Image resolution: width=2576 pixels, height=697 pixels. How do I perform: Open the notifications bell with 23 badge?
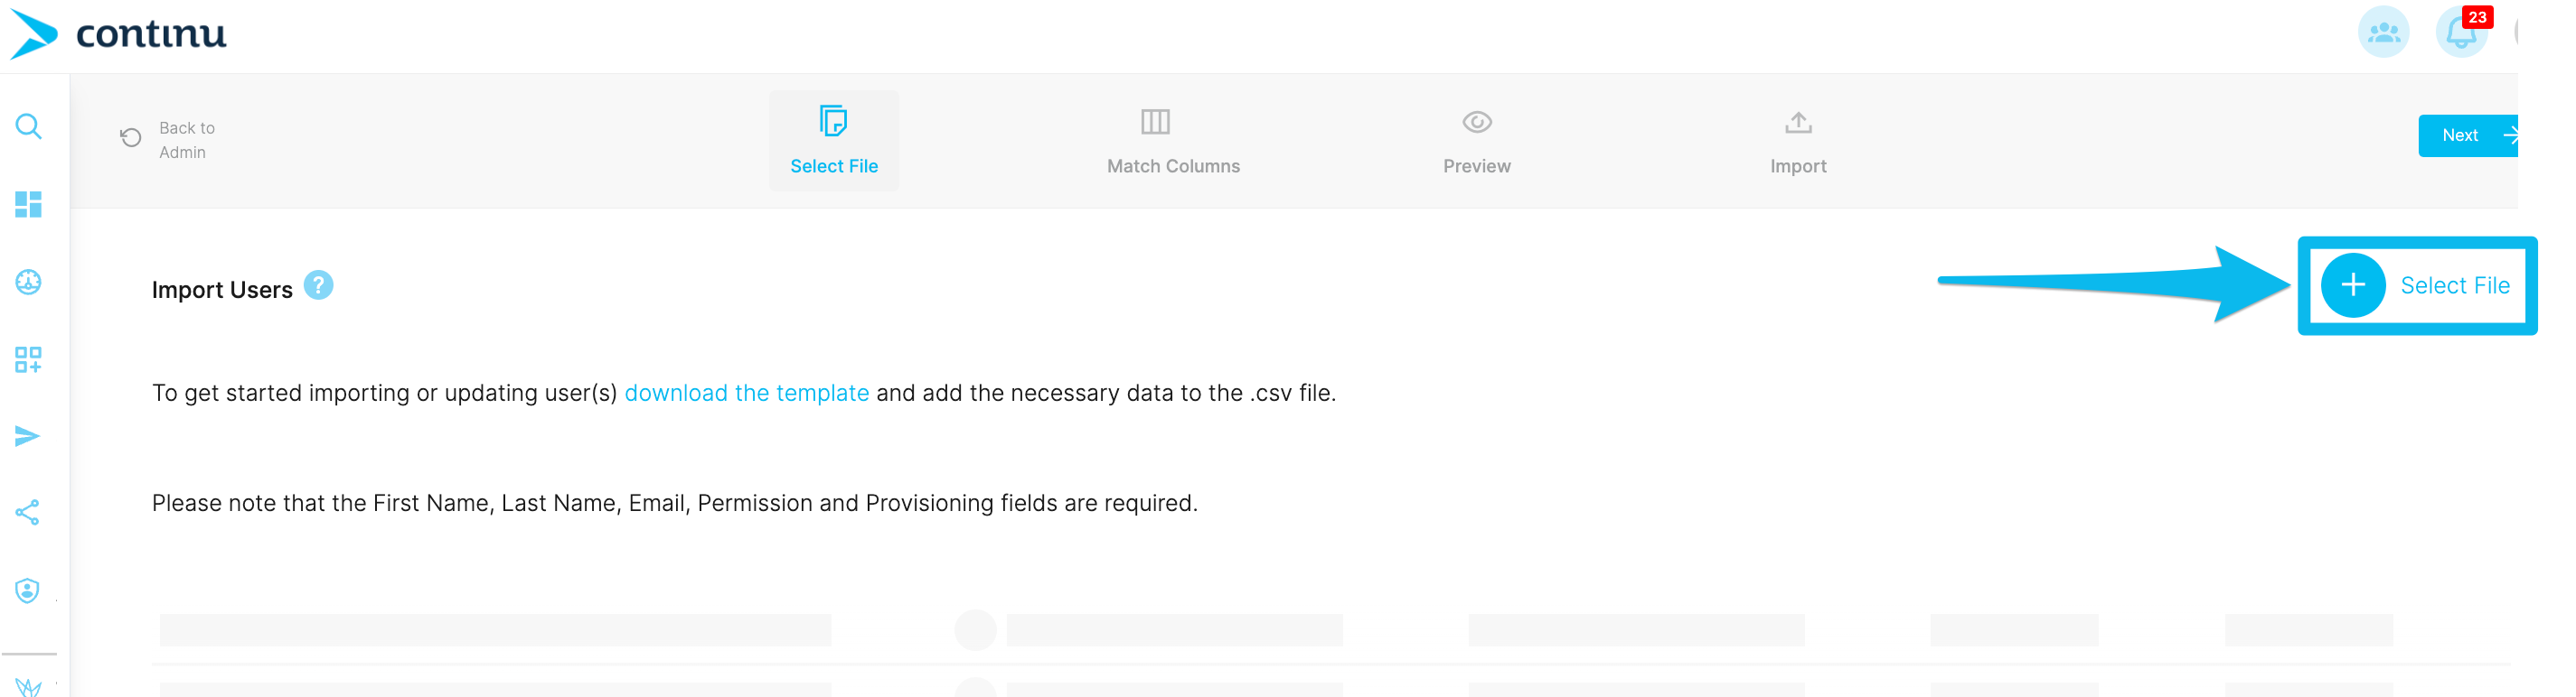click(2462, 33)
